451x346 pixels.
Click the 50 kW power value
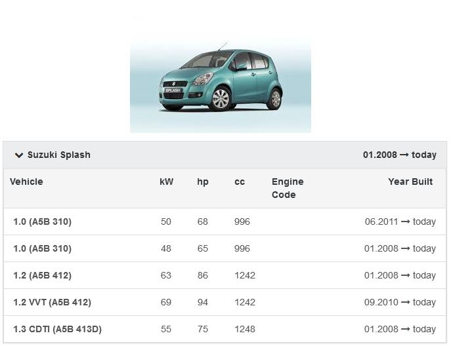pos(165,222)
